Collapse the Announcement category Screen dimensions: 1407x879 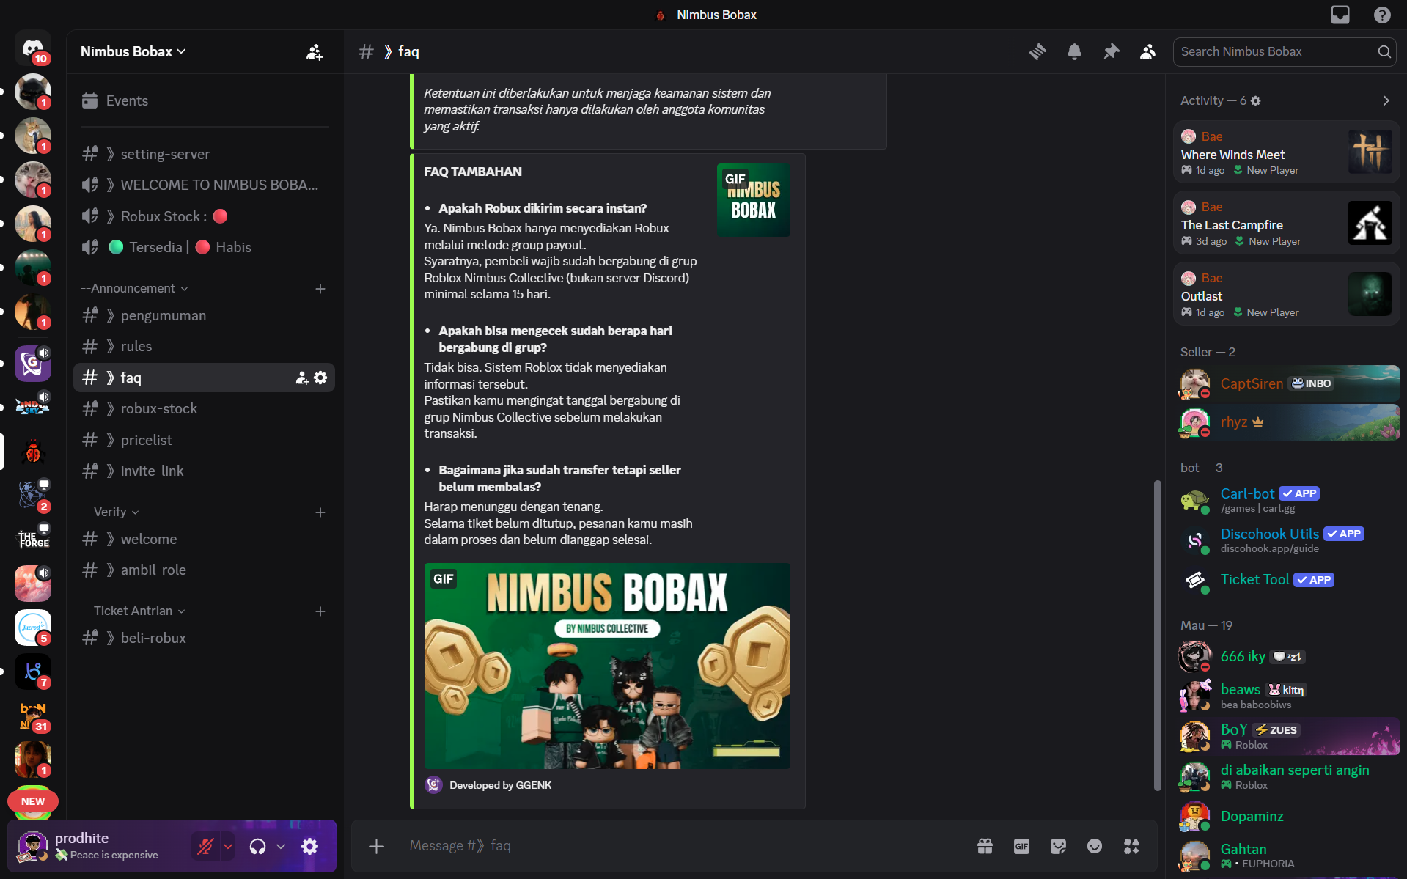(134, 289)
